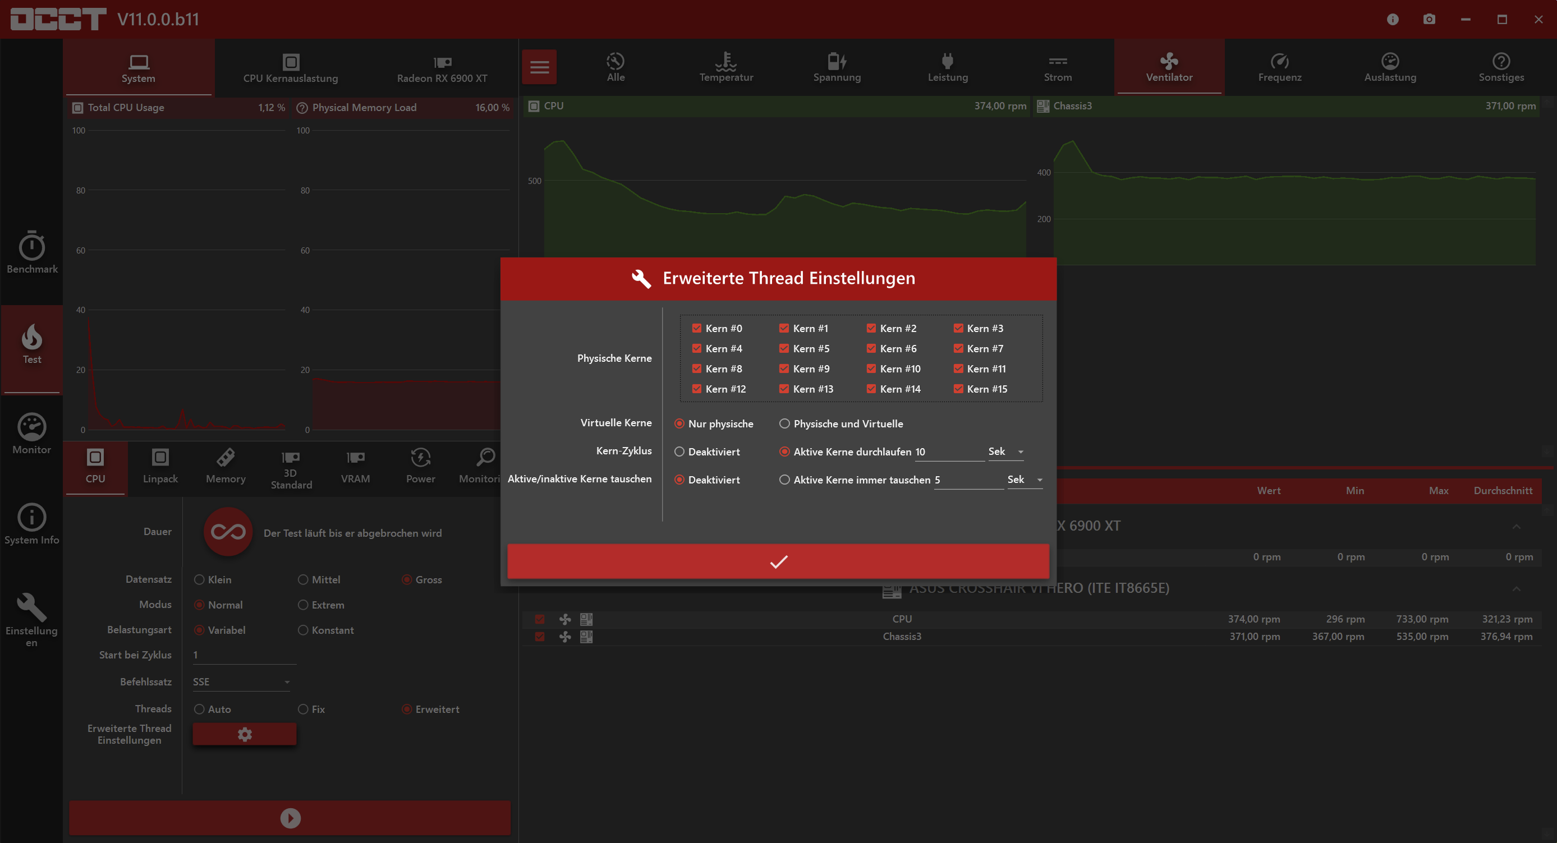1557x843 pixels.
Task: Select Aktive Kerne immer tauschen
Action: [784, 480]
